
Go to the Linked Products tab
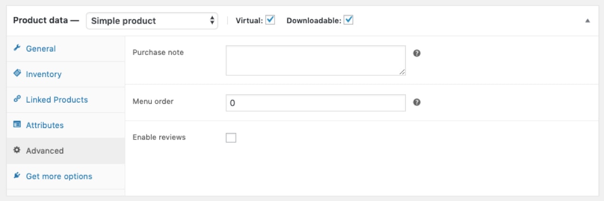tap(57, 100)
